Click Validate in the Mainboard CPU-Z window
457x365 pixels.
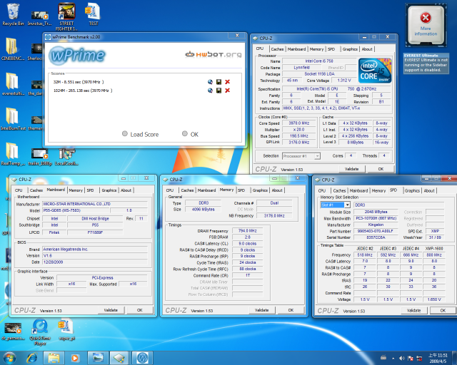[x=111, y=310]
